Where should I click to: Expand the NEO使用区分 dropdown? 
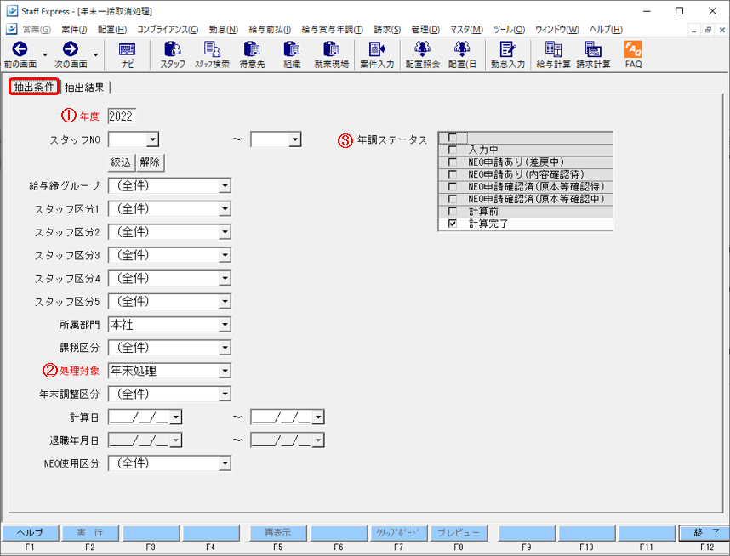point(225,463)
